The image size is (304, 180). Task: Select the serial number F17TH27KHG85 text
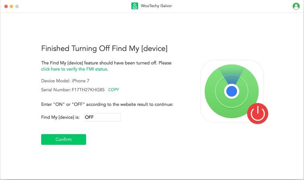pos(88,90)
